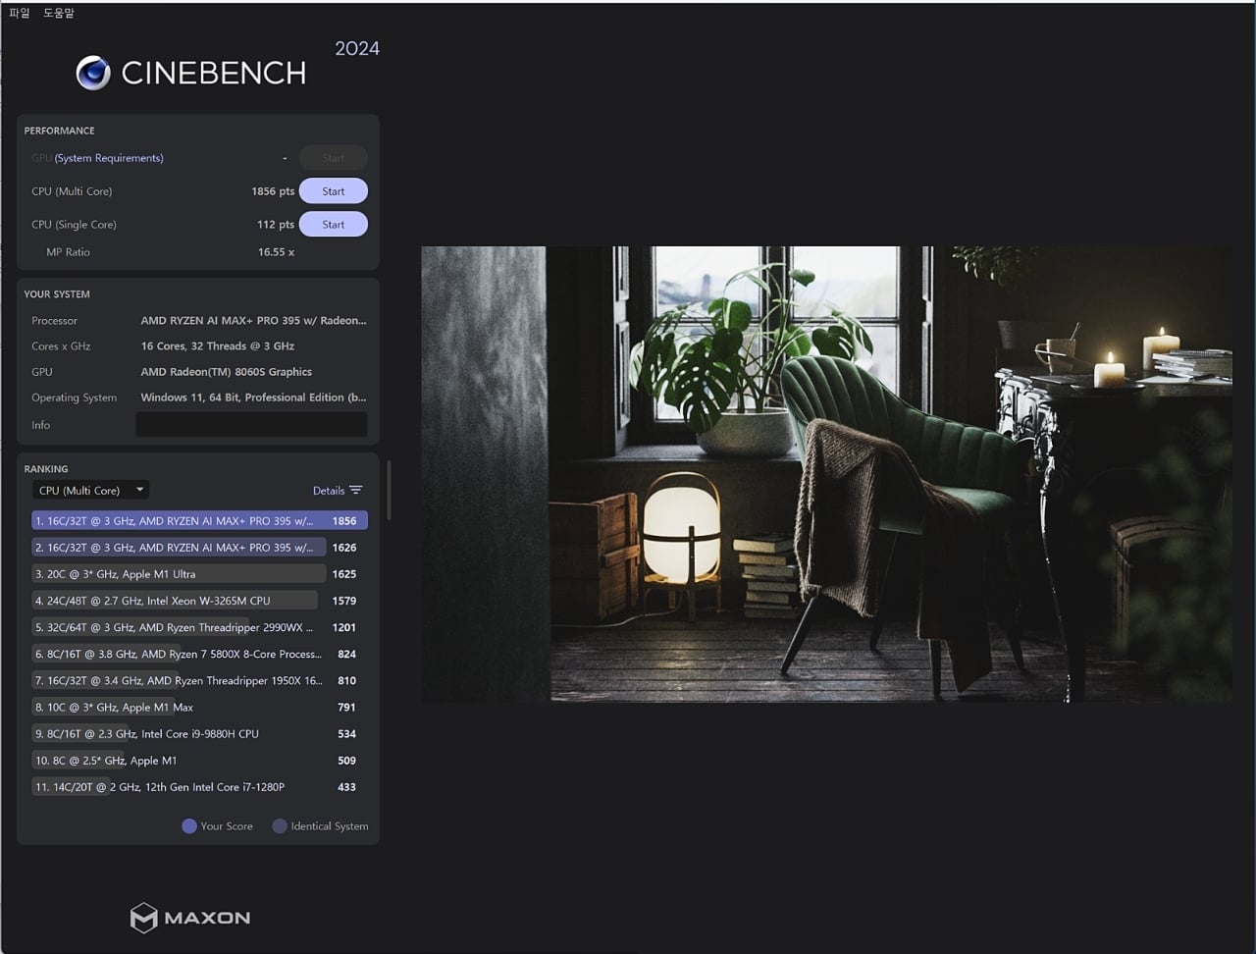Screen dimensions: 1256x954
Task: Click the disabled GPU Start button
Action: pos(334,158)
